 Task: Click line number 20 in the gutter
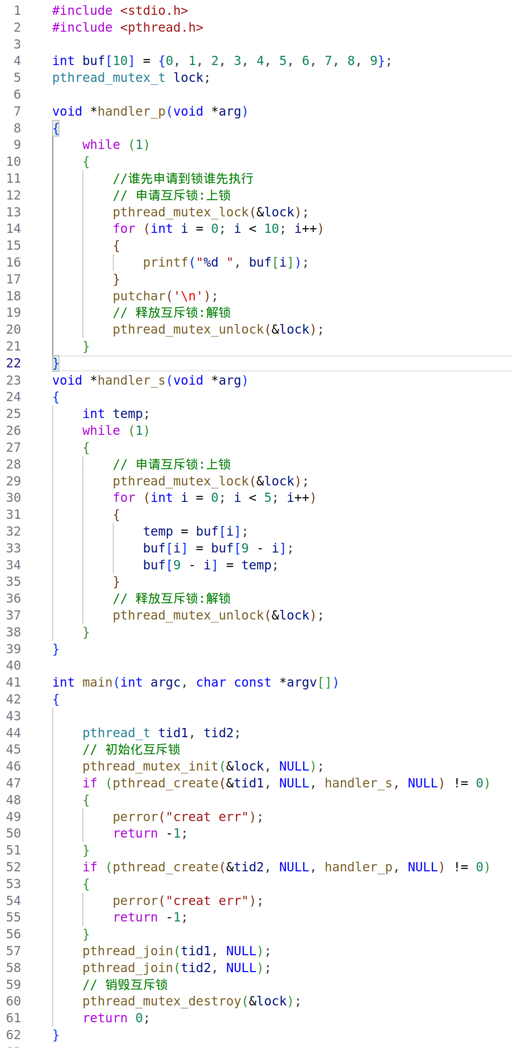click(x=13, y=330)
